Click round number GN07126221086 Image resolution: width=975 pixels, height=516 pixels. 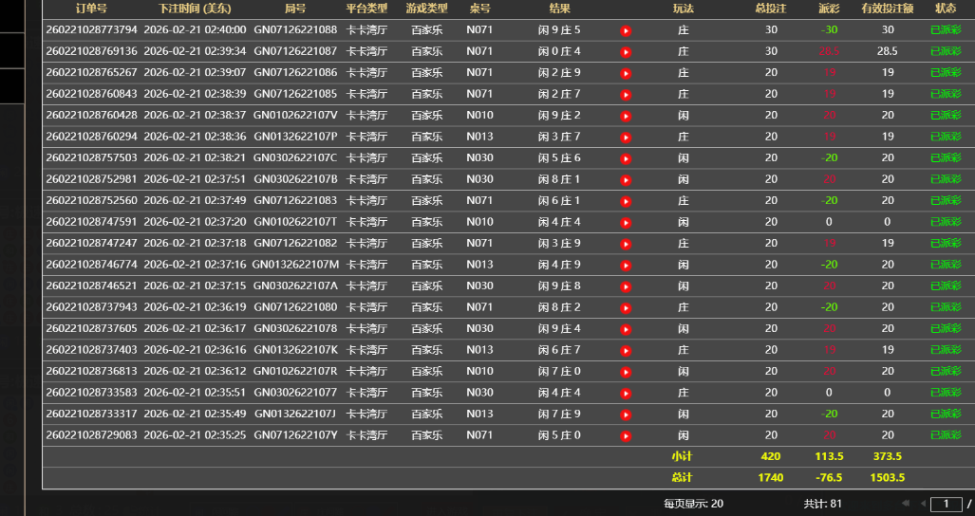coord(295,72)
